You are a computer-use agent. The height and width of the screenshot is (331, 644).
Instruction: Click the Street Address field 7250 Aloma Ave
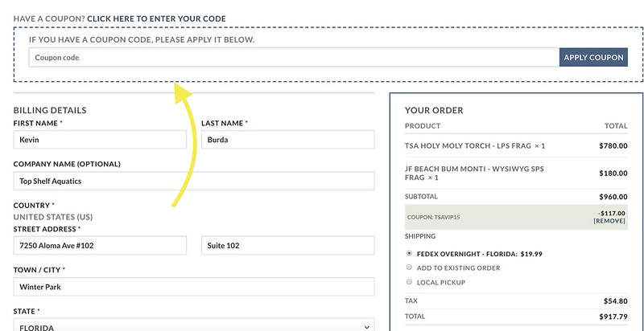(x=100, y=245)
